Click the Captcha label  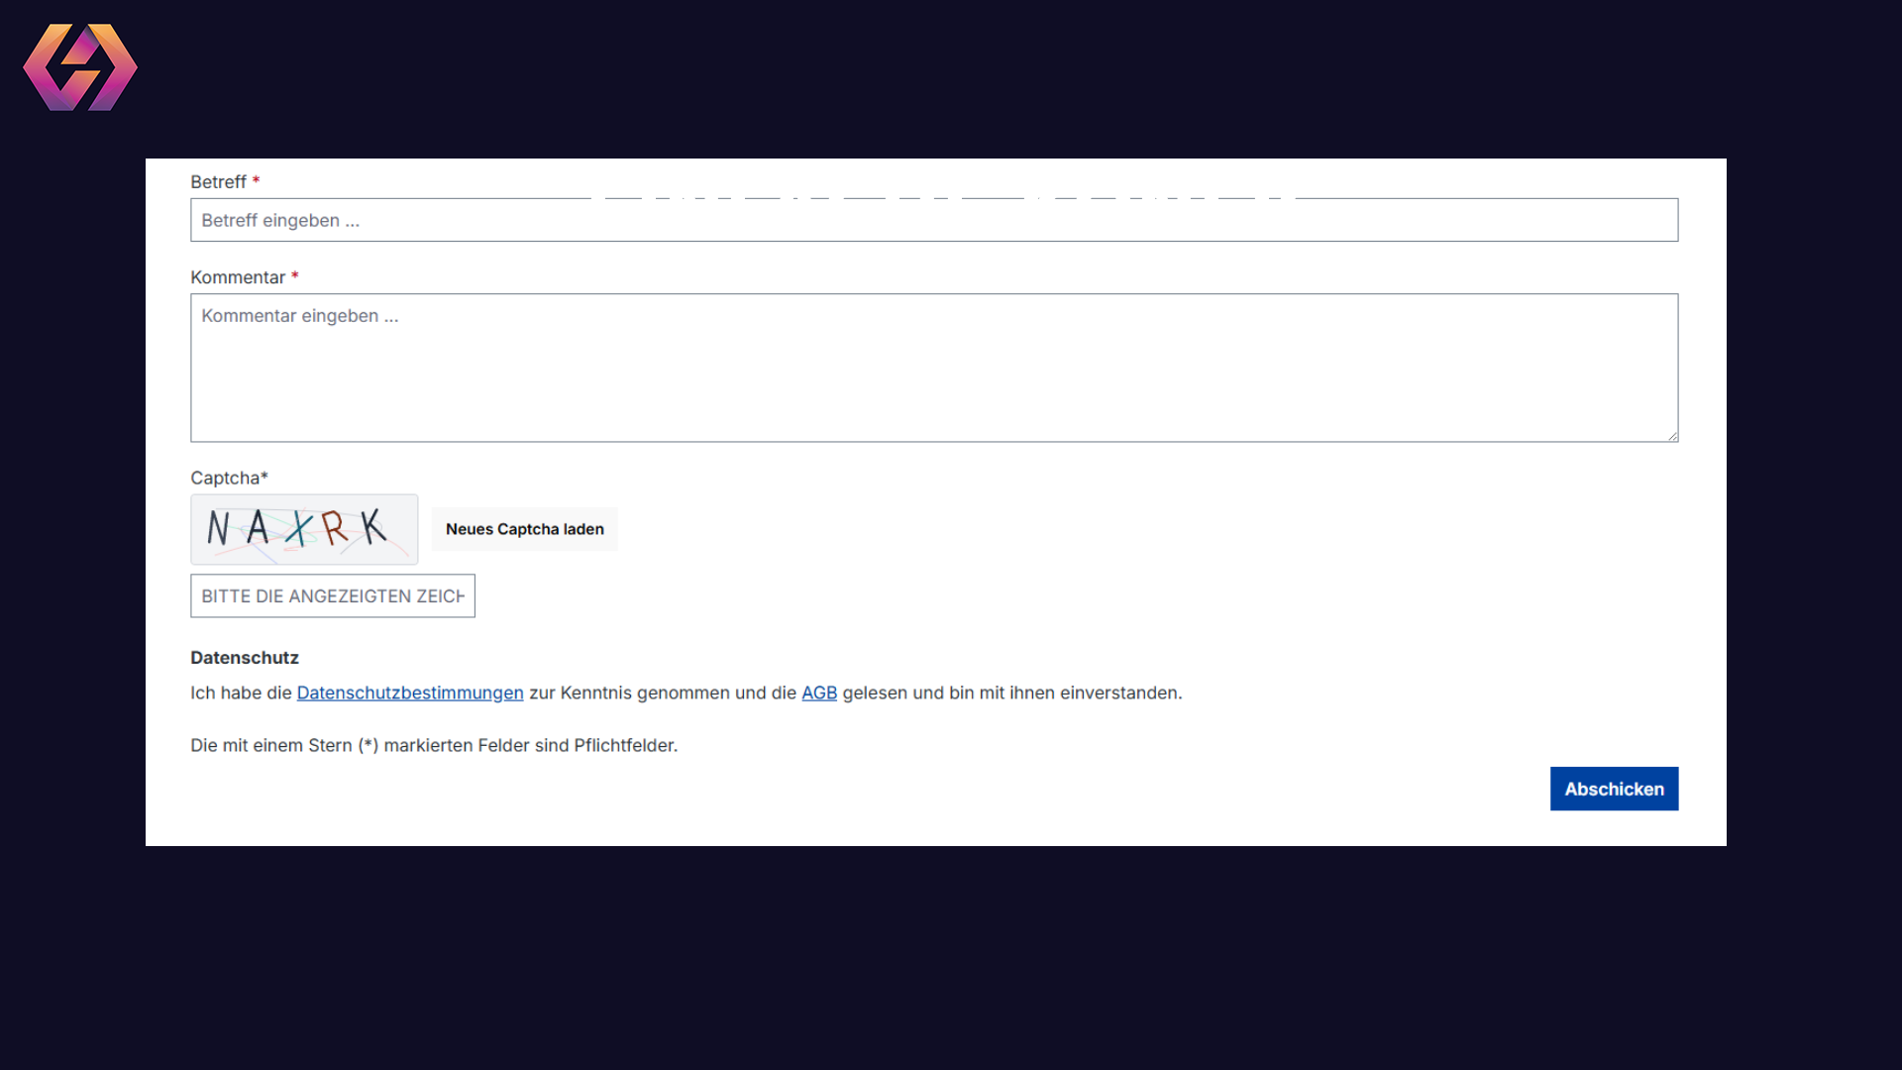click(x=229, y=478)
